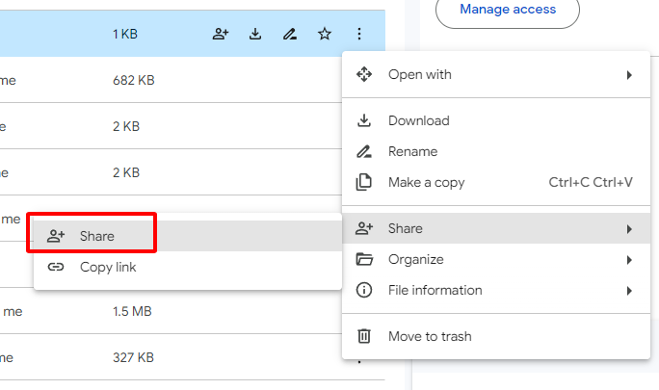Click the three-dot more actions icon in highlighted row

point(358,34)
